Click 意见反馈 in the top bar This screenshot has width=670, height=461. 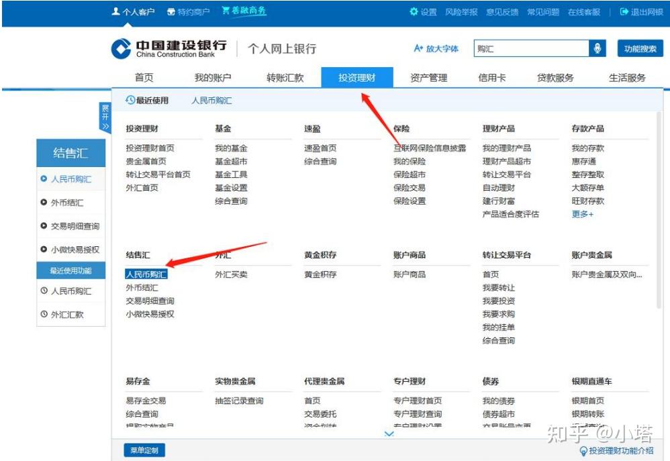coord(502,12)
